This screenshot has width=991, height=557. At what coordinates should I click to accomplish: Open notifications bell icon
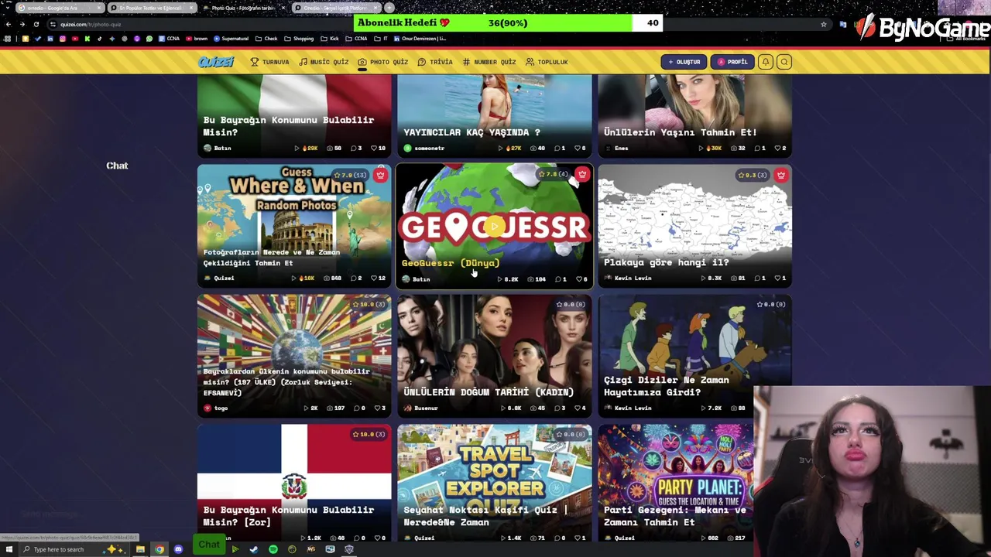(765, 62)
